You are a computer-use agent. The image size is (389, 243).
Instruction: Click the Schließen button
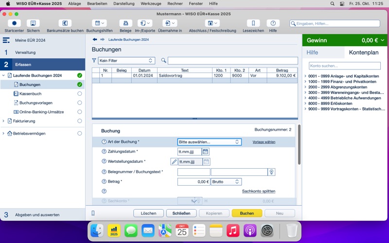click(181, 213)
